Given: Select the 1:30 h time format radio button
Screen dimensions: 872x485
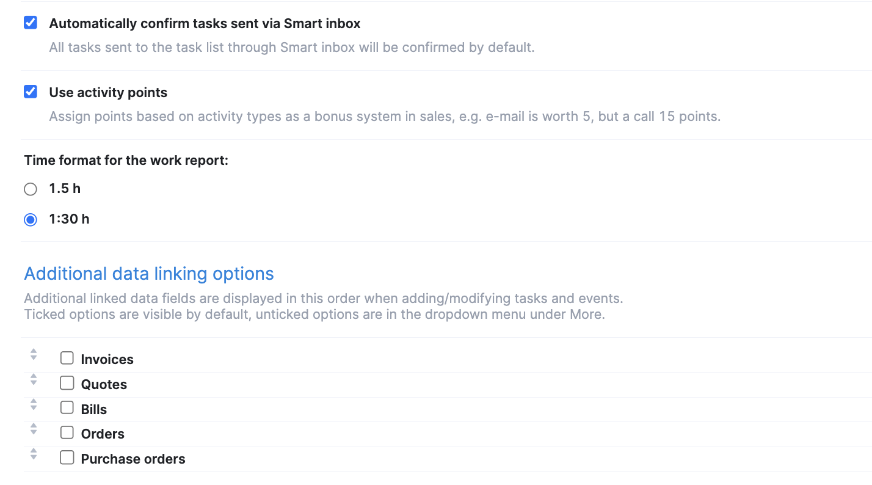Looking at the screenshot, I should pos(31,220).
